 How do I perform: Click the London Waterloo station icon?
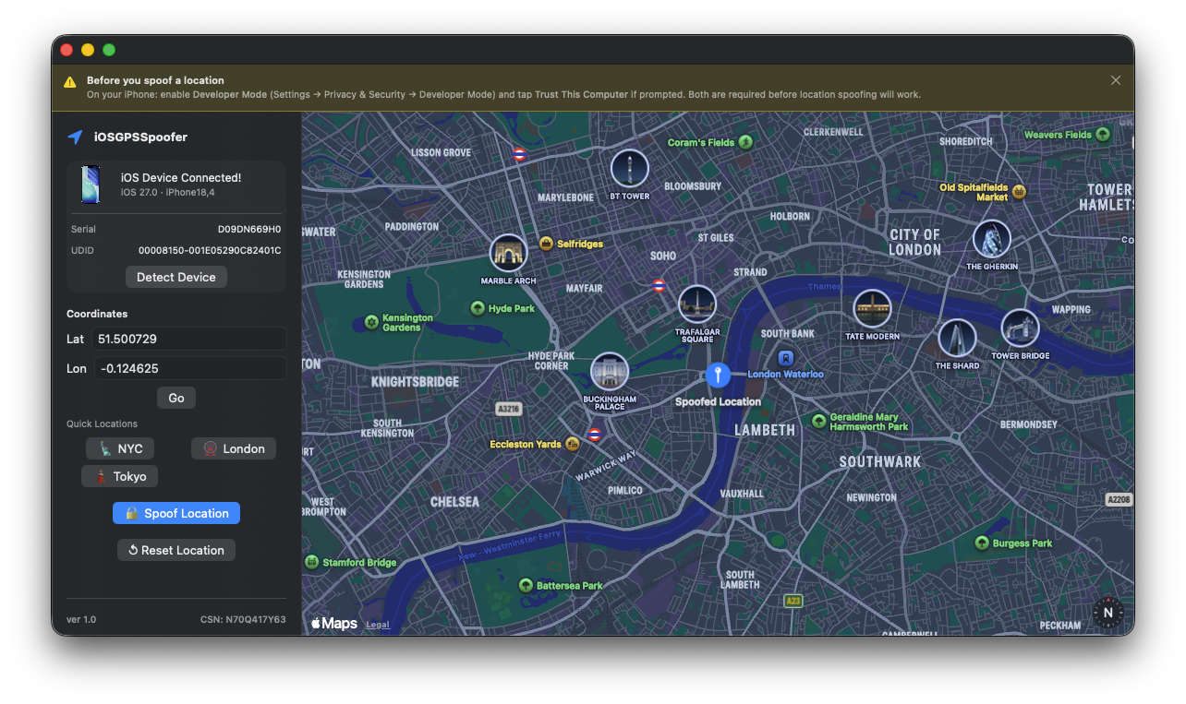click(x=786, y=358)
